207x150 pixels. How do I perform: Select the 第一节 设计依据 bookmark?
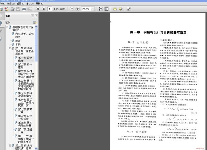[25, 59]
